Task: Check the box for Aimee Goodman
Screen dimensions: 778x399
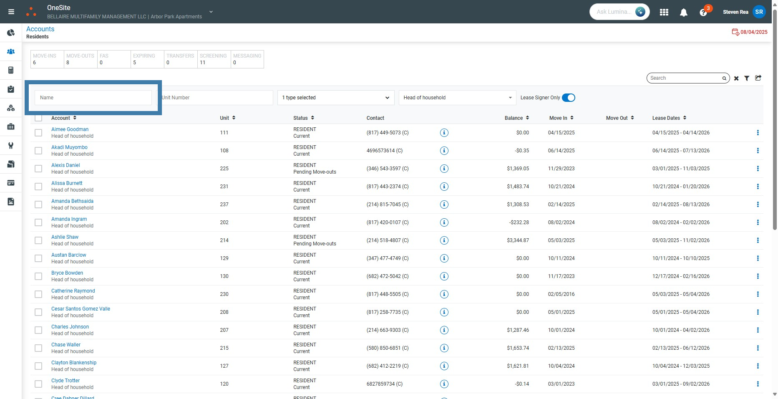Action: click(x=38, y=133)
